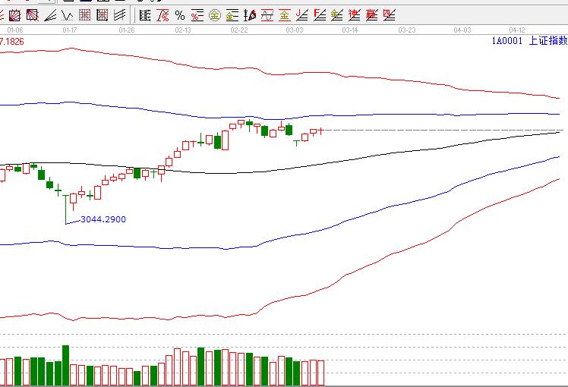
Task: Click the plain % percent toolbar icon
Action: coord(179,14)
